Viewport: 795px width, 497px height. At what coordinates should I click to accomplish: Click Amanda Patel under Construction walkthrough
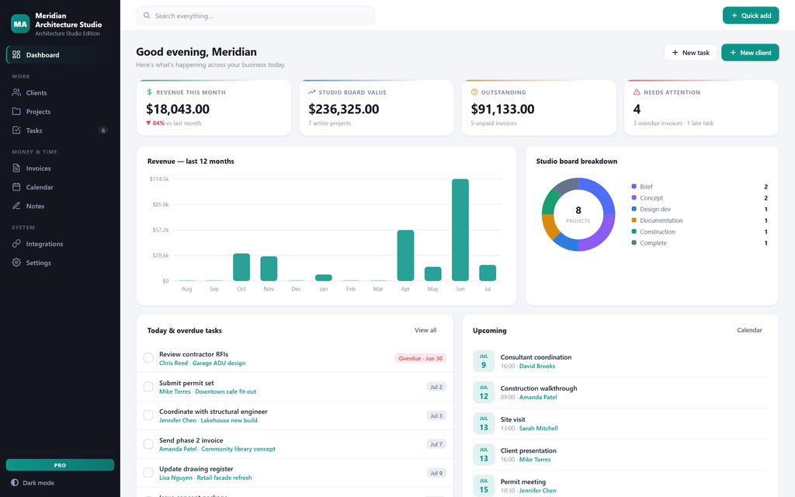tap(538, 397)
